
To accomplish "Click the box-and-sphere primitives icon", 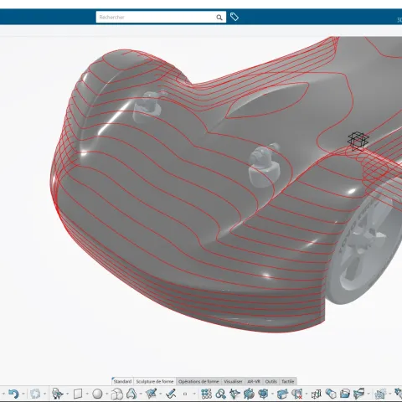I will (x=117, y=394).
